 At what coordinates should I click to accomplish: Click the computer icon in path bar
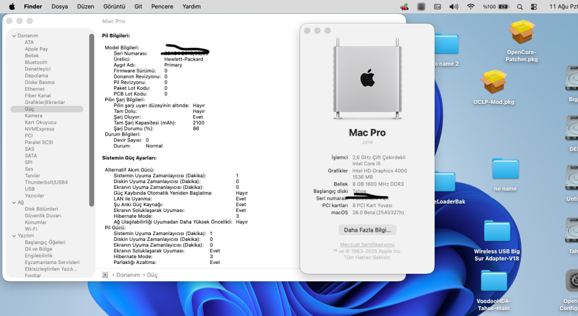point(105,275)
